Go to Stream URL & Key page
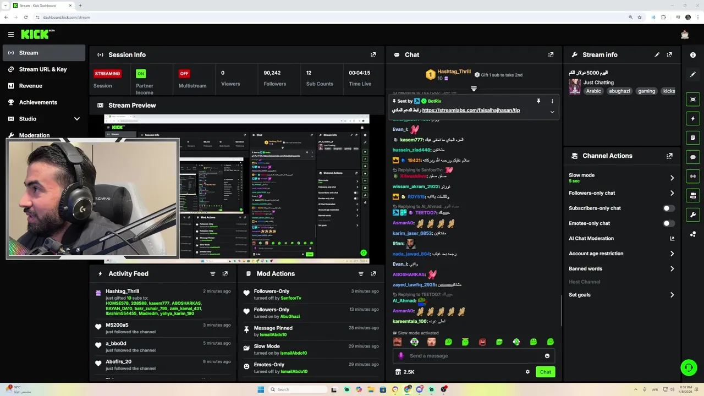The image size is (704, 396). (x=44, y=69)
